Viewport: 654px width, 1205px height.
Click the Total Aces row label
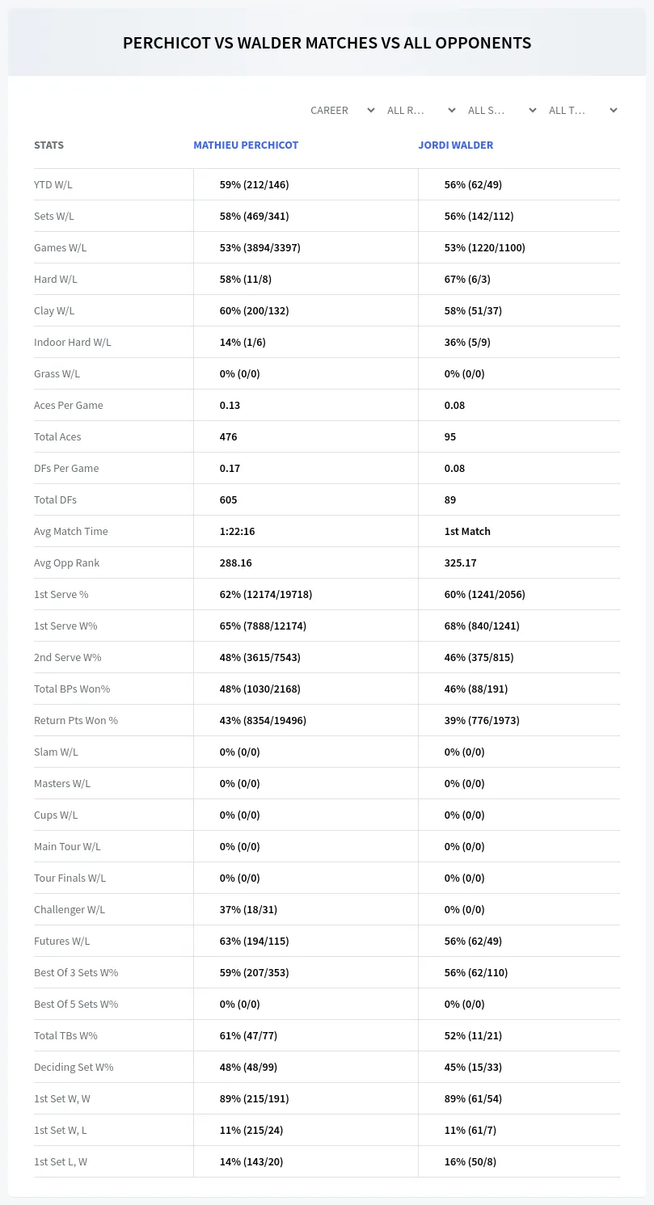(57, 436)
